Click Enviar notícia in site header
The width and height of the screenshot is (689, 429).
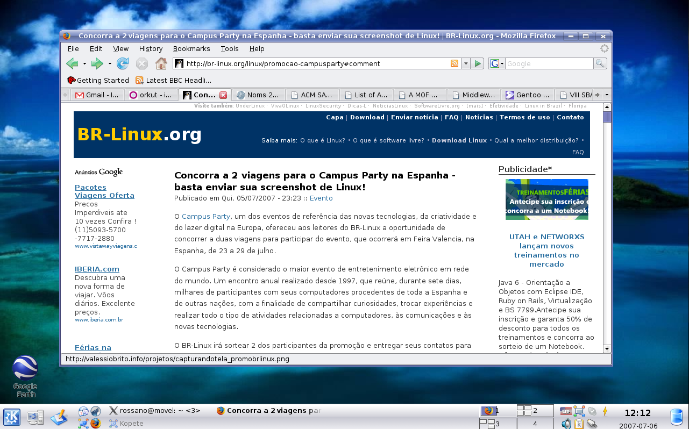pos(415,117)
